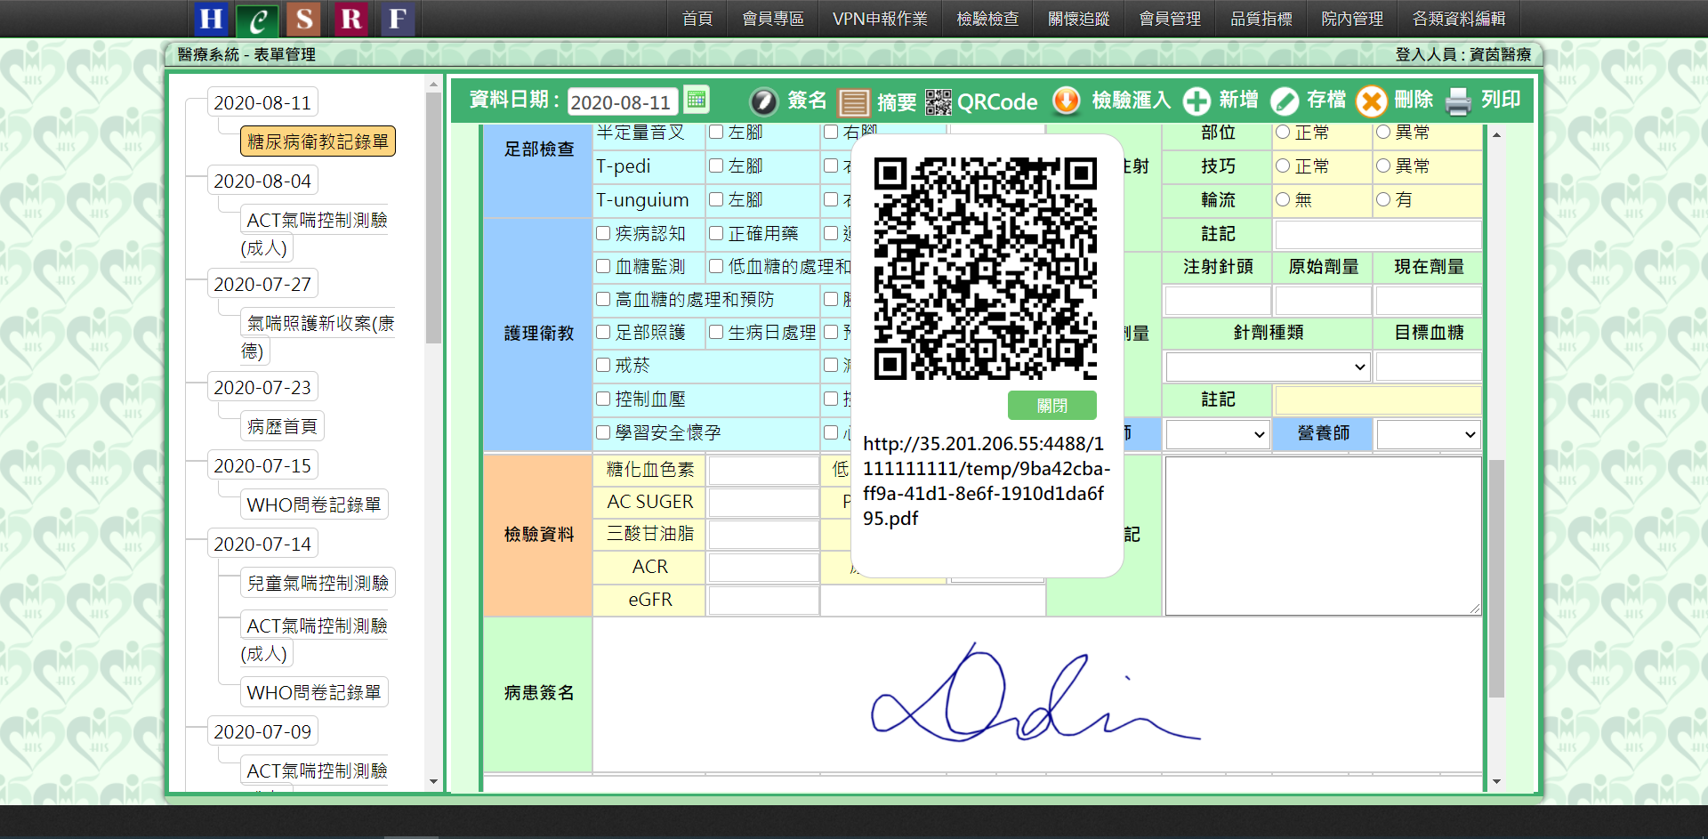
Task: Close the QR code popup with 關閉
Action: click(1051, 406)
